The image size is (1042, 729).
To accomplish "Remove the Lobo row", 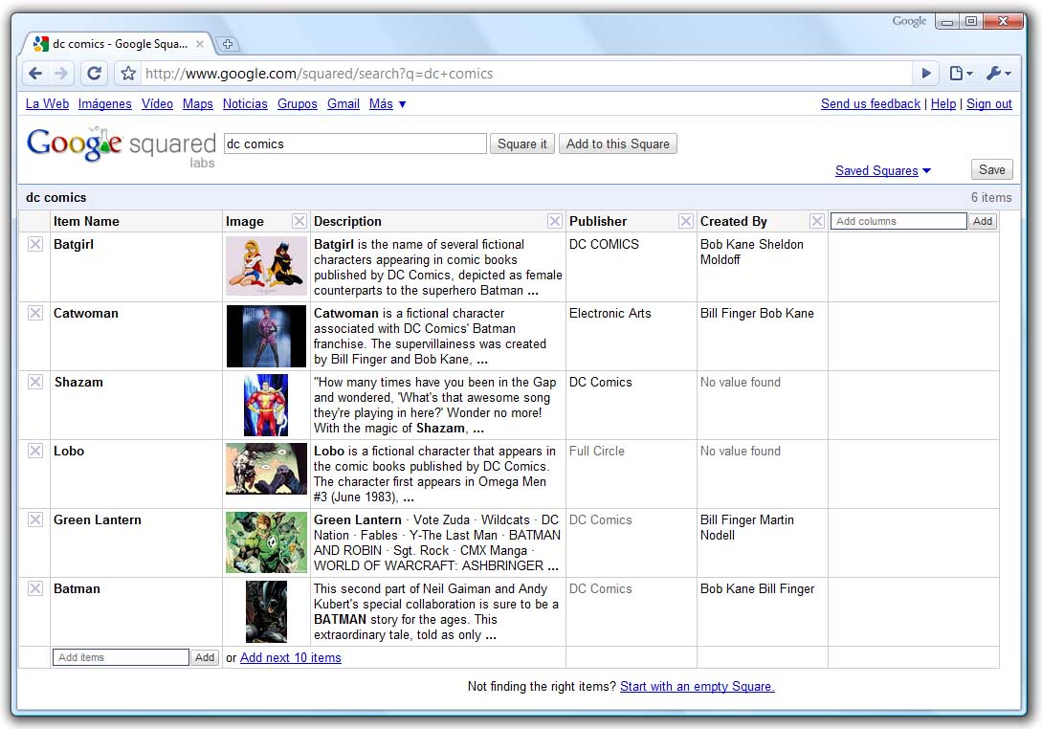I will tap(35, 451).
